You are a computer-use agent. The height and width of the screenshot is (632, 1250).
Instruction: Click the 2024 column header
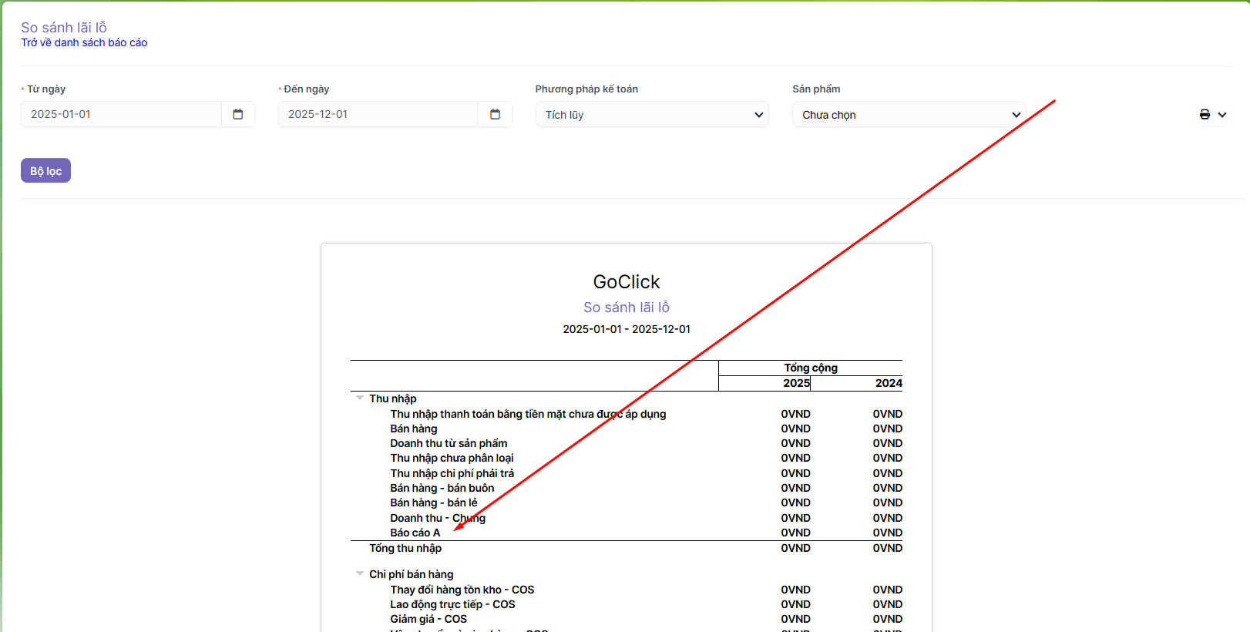888,383
